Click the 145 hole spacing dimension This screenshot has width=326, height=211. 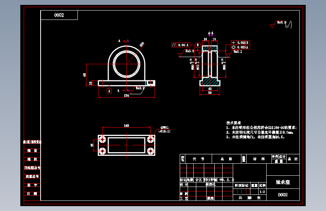coord(126,126)
